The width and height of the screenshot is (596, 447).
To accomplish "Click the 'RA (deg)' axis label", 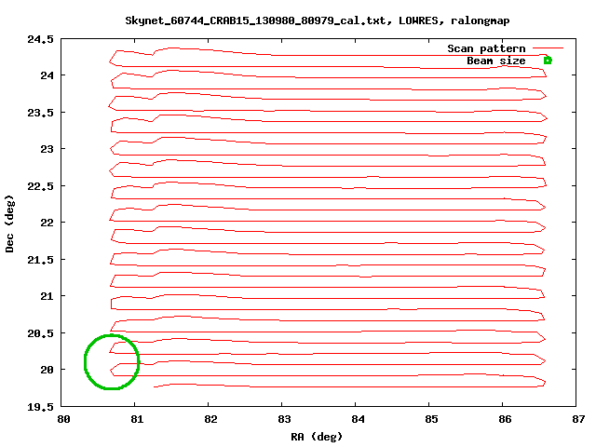I will [x=317, y=437].
